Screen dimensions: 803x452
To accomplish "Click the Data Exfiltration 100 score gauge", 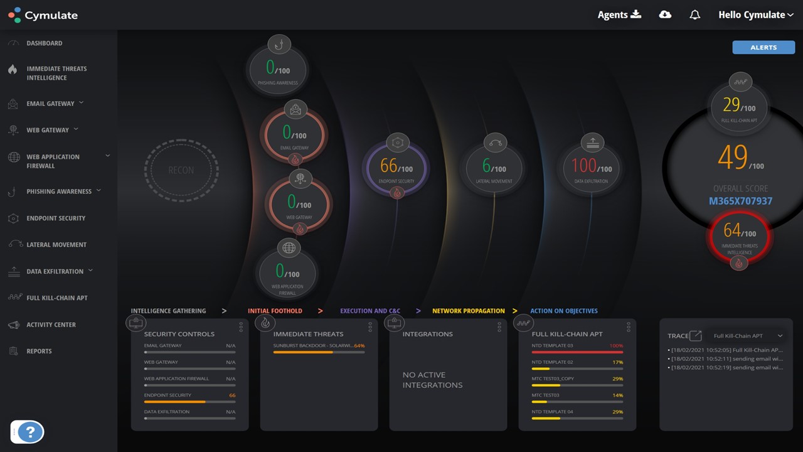I will point(591,166).
